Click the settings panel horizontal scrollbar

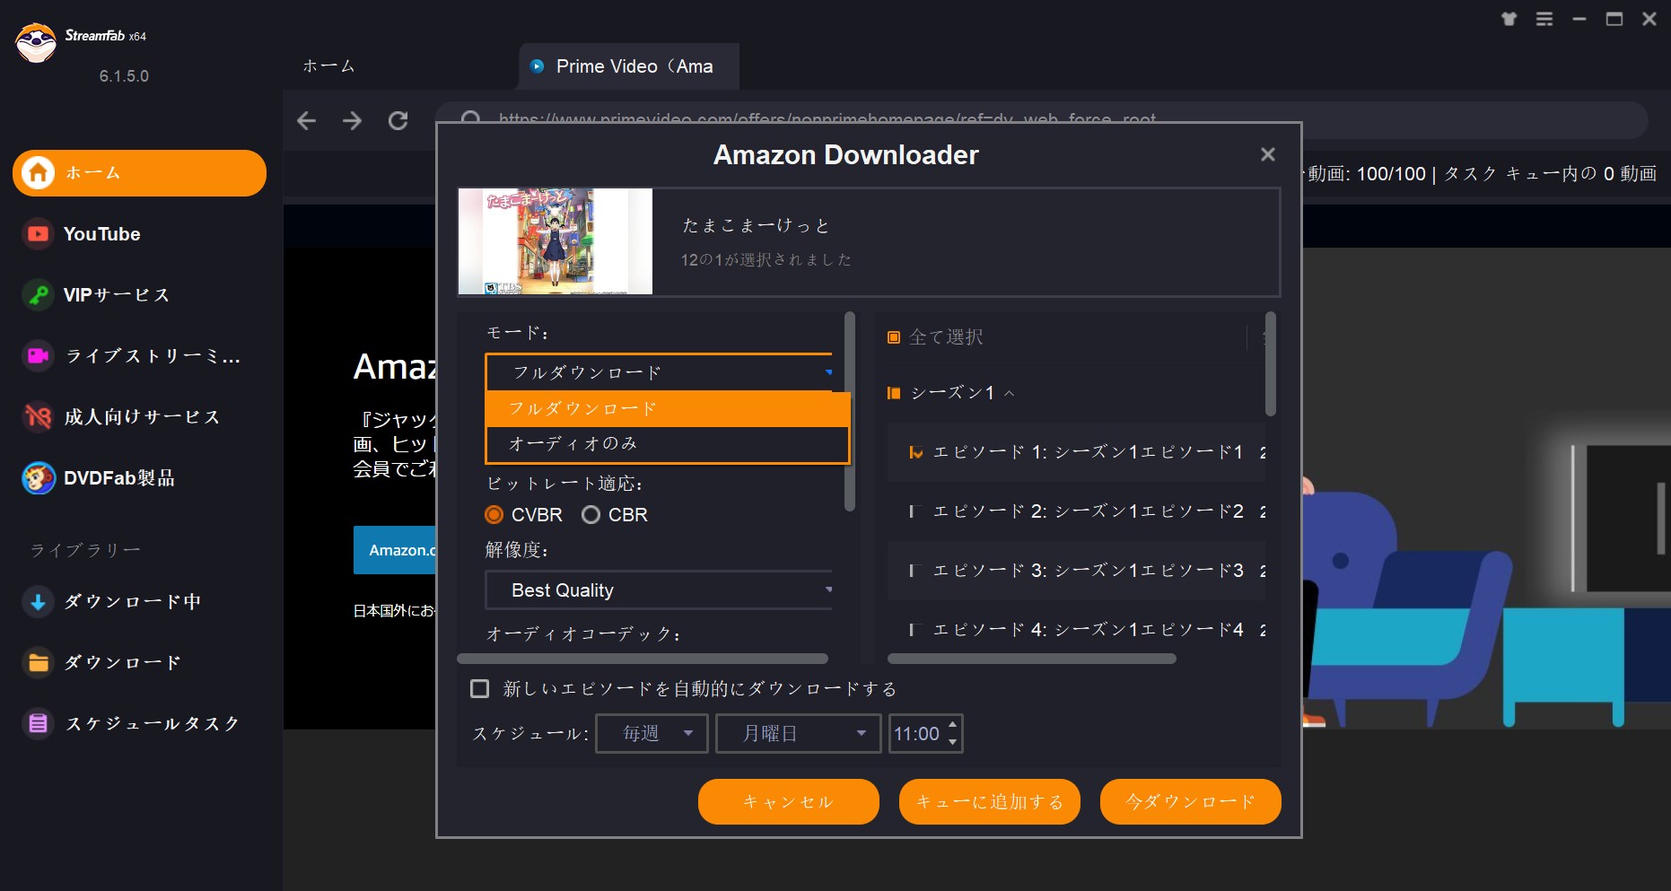pos(643,659)
